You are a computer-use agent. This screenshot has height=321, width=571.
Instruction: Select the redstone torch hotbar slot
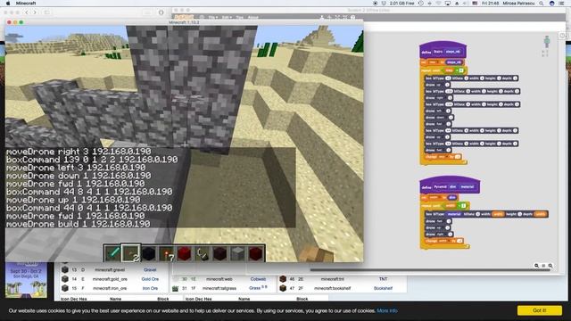click(167, 253)
